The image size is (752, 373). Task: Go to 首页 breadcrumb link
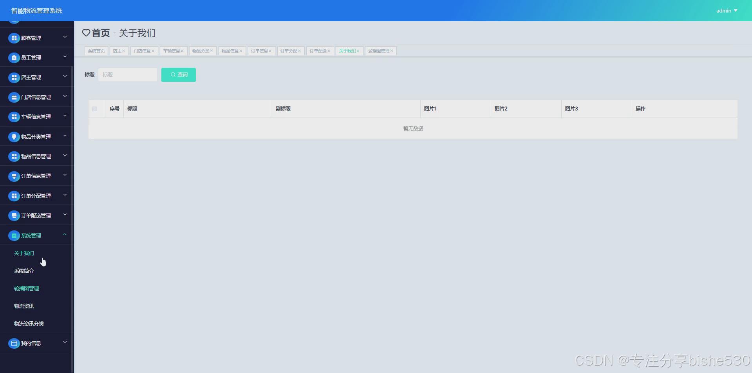[x=101, y=33]
